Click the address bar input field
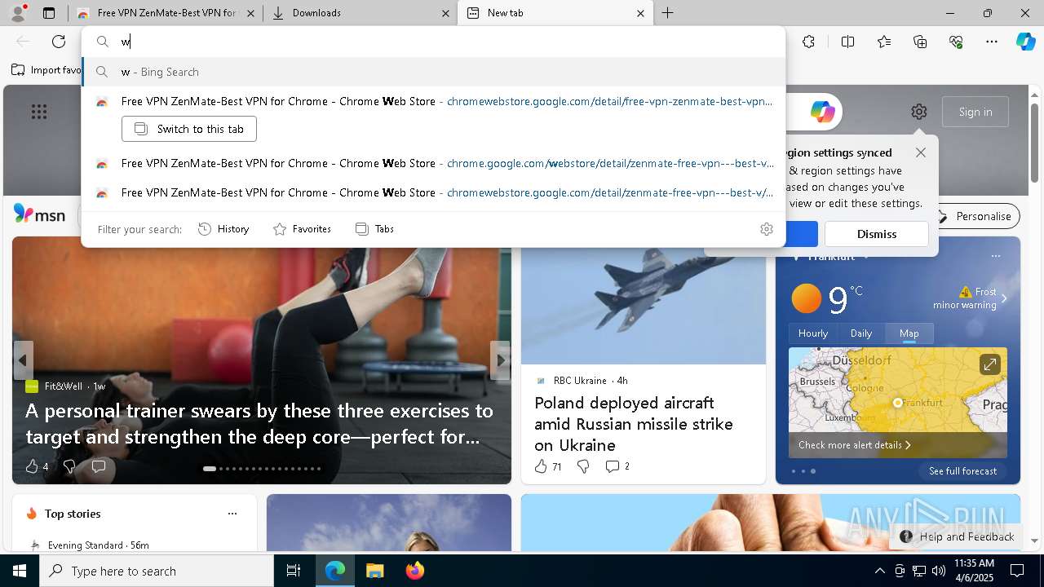This screenshot has width=1044, height=587. point(433,42)
